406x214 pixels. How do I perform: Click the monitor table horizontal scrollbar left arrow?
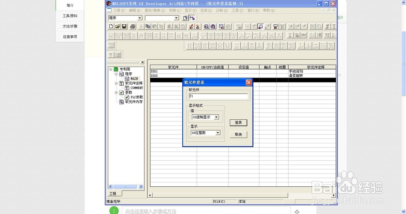(150, 195)
